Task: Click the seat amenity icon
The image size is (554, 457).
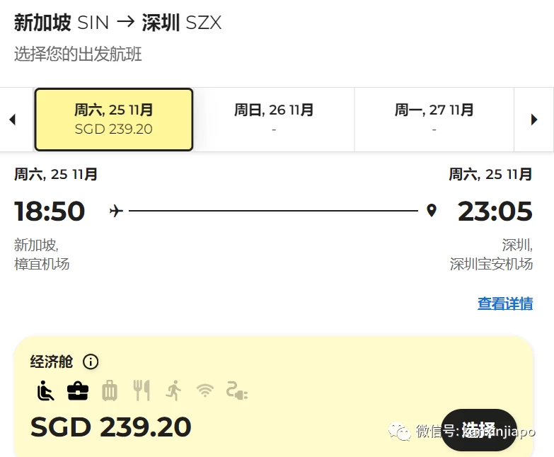Action: pyautogui.click(x=45, y=391)
